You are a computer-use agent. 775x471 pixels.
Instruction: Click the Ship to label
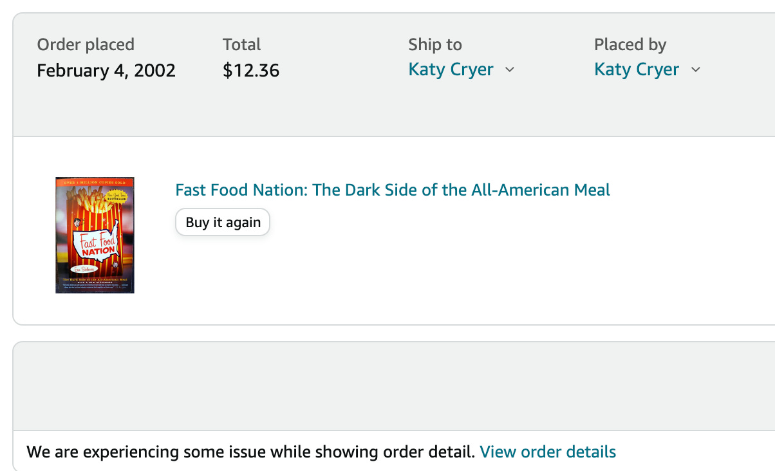click(x=435, y=44)
